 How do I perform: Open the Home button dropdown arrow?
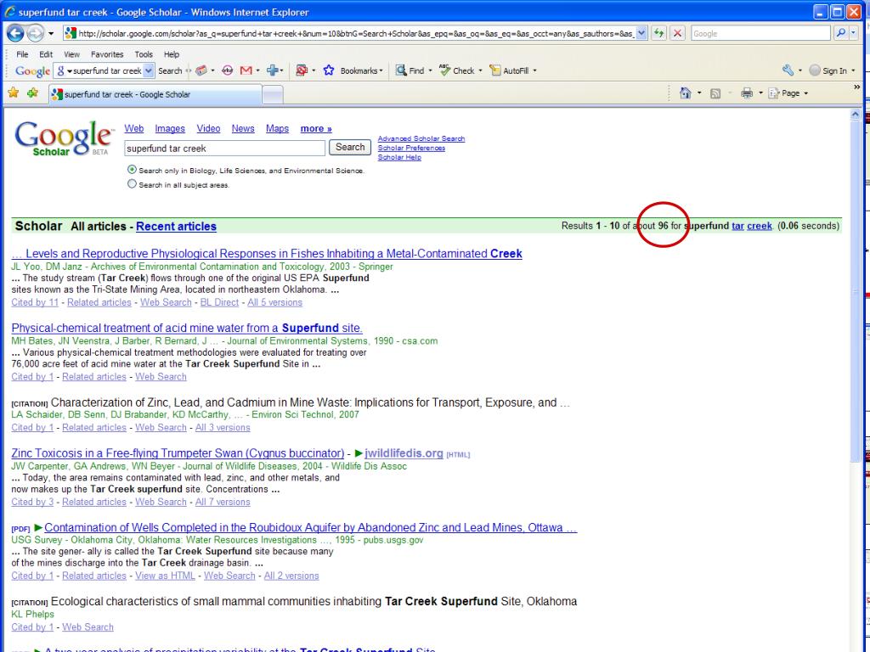[x=699, y=93]
